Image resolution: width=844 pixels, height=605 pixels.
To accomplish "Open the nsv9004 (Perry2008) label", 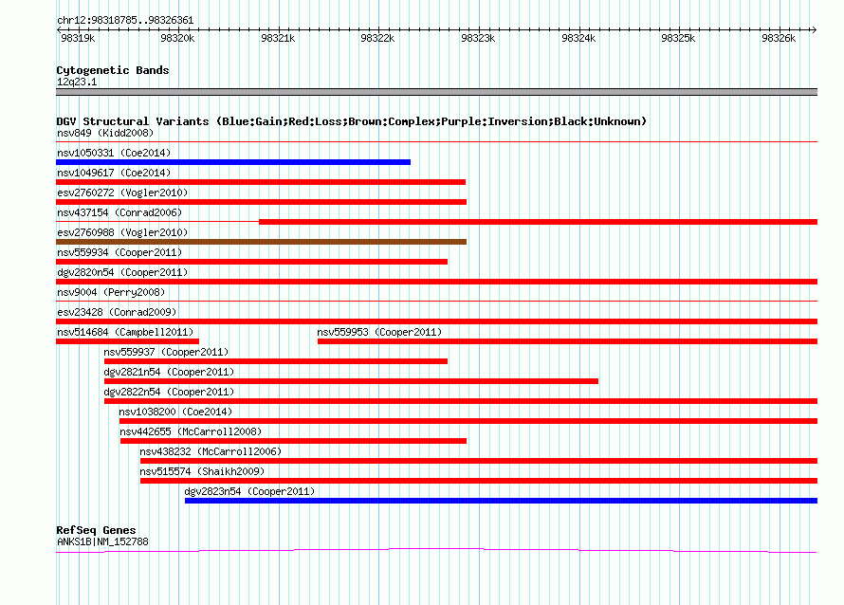I will pos(111,292).
